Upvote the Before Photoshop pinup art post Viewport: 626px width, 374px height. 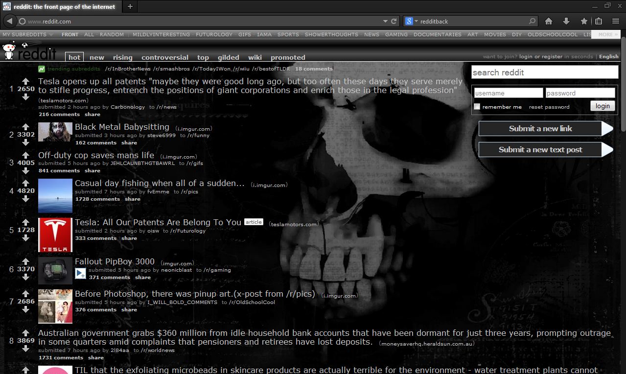[25, 294]
